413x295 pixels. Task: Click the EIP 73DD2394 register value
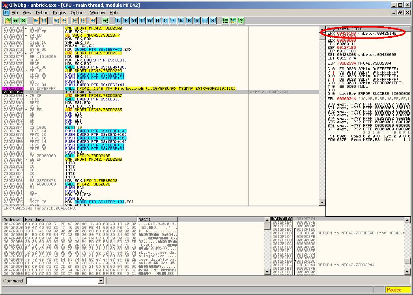(x=346, y=63)
